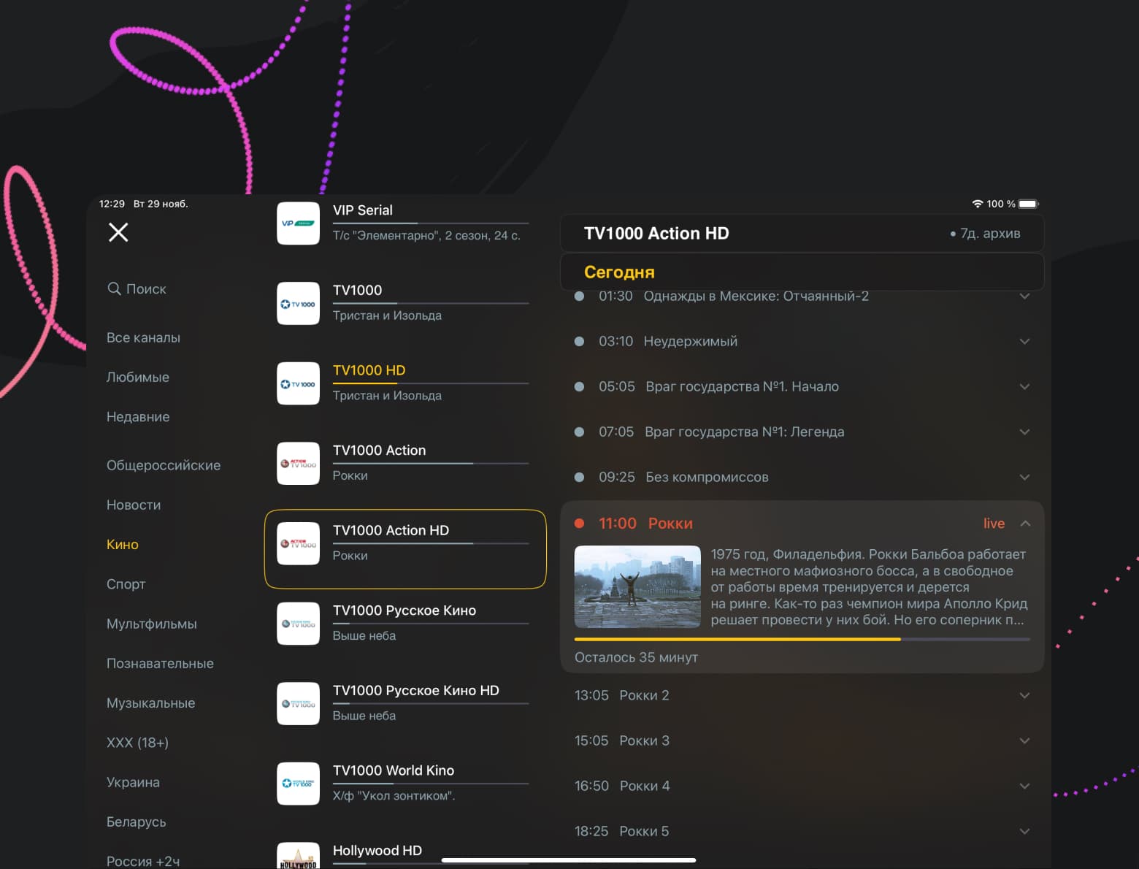
Task: Select the TV1000 Русское Кино channel logo
Action: 298,624
